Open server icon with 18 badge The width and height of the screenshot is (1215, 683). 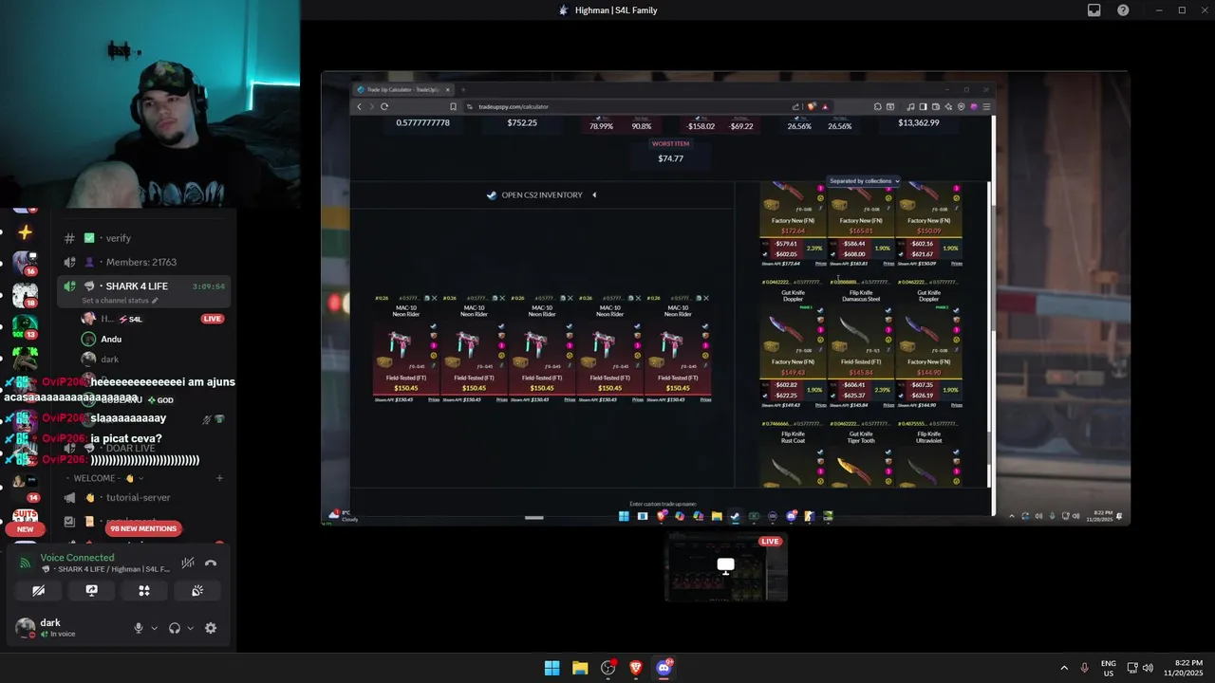pos(25,295)
